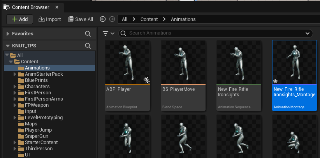Click the Add button

pyautogui.click(x=19, y=19)
